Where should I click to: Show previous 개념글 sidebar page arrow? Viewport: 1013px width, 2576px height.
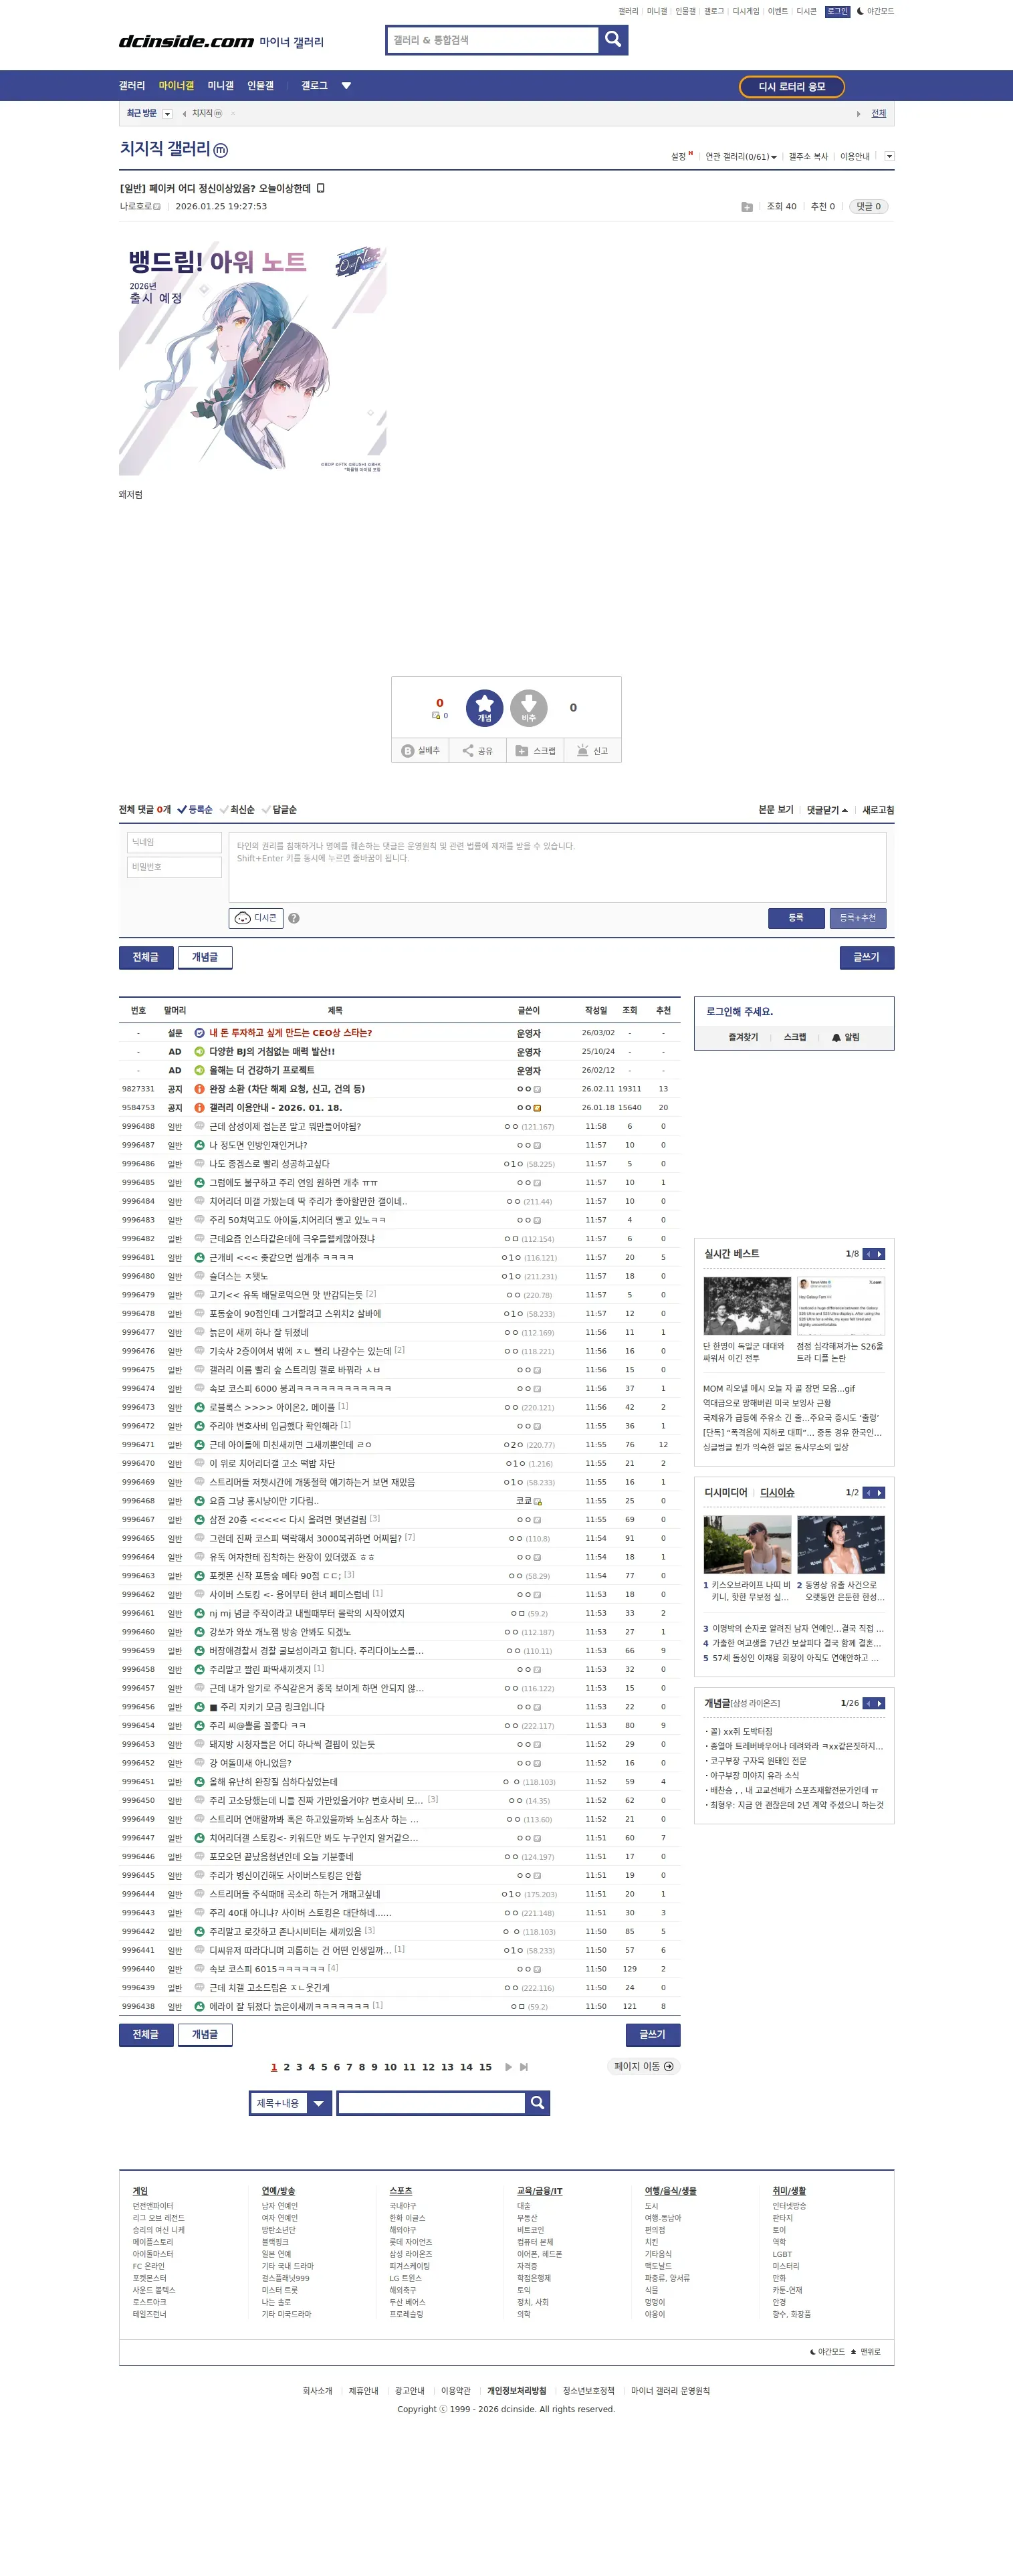point(868,1703)
